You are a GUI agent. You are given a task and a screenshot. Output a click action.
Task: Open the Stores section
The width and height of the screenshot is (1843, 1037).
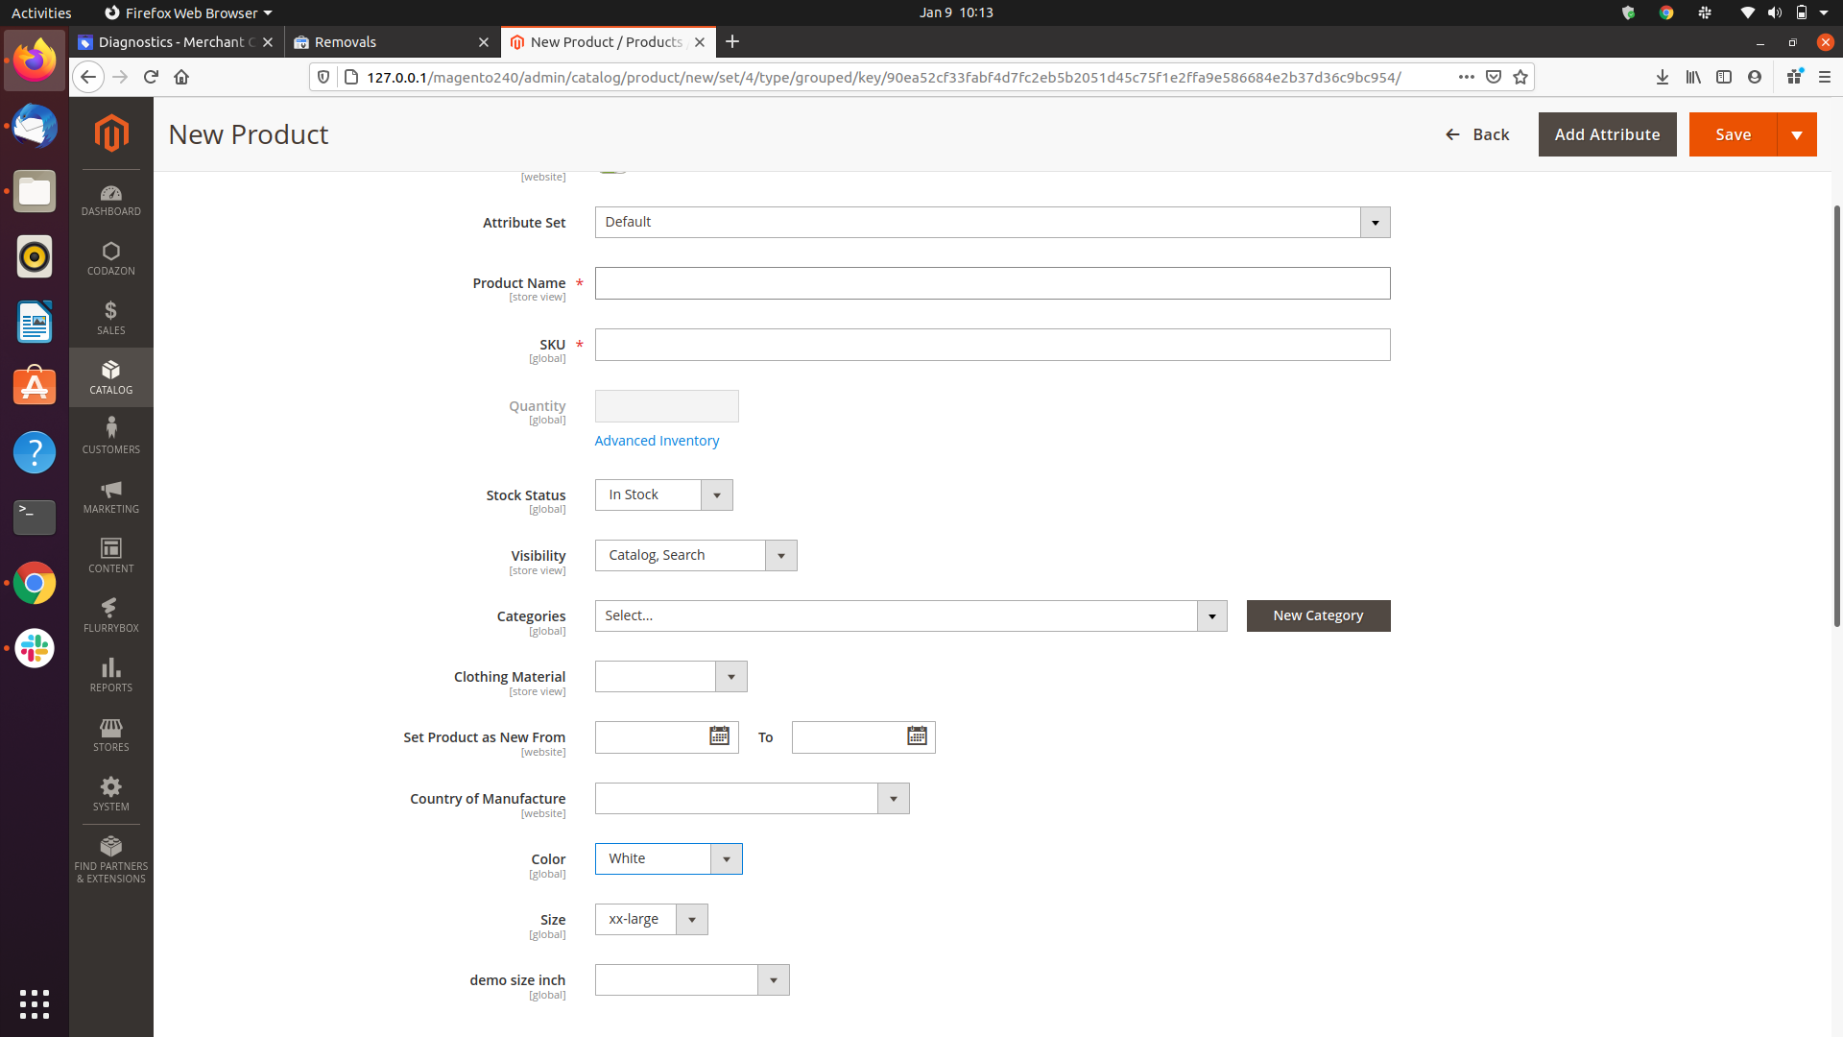click(x=110, y=735)
